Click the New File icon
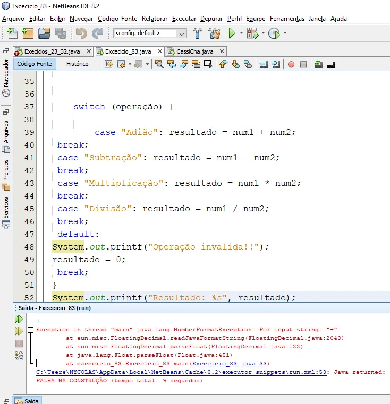 point(12,33)
